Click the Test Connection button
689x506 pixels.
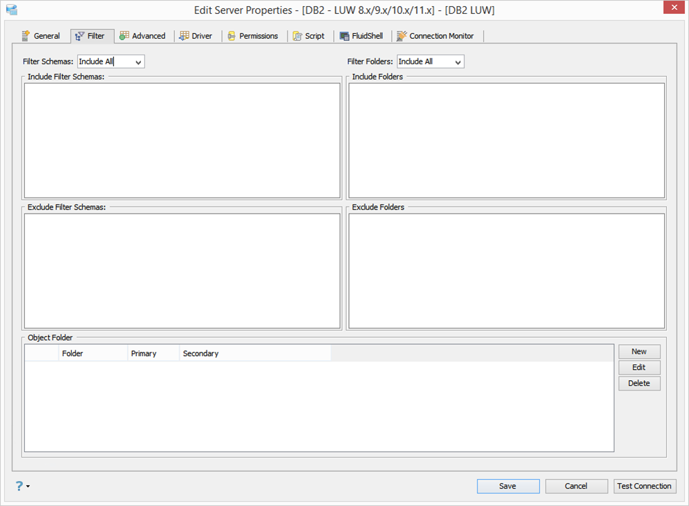[644, 486]
